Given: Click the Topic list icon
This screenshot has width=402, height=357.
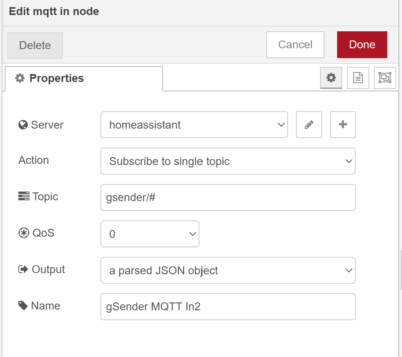Looking at the screenshot, I should point(24,196).
